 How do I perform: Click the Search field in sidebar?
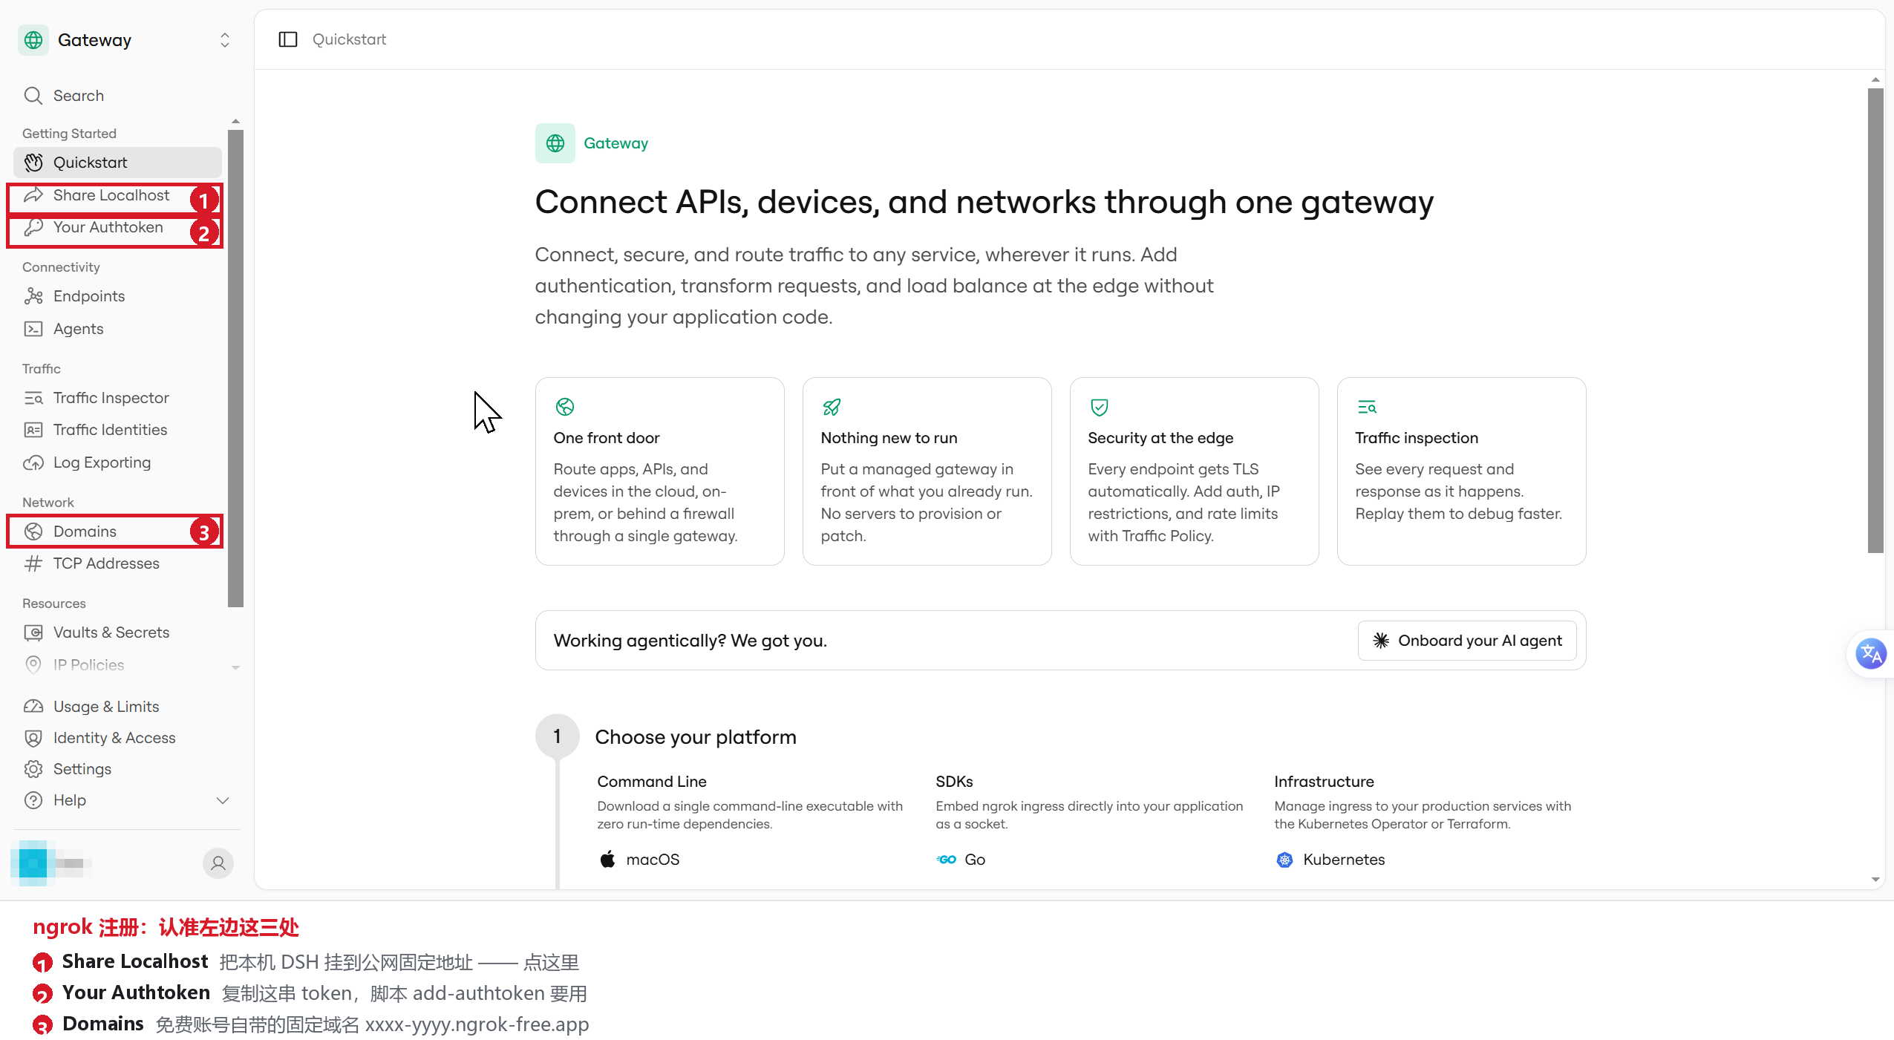coord(119,96)
